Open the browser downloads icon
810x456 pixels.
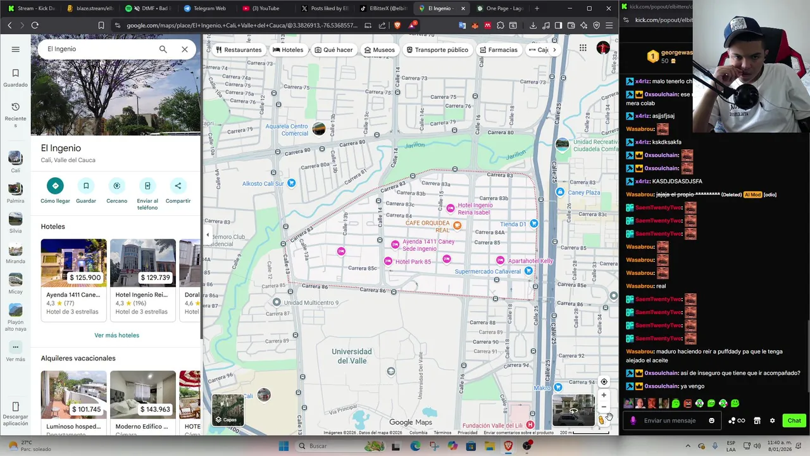(x=533, y=25)
